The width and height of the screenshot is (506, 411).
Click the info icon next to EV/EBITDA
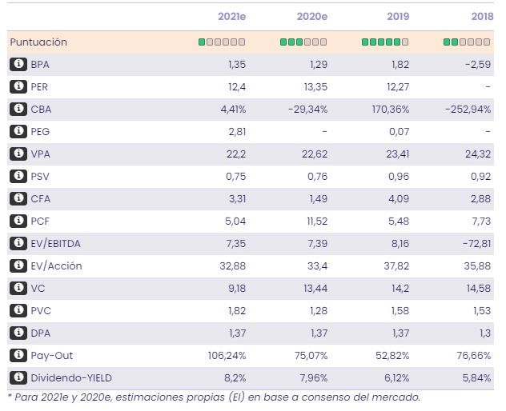pyautogui.click(x=18, y=243)
